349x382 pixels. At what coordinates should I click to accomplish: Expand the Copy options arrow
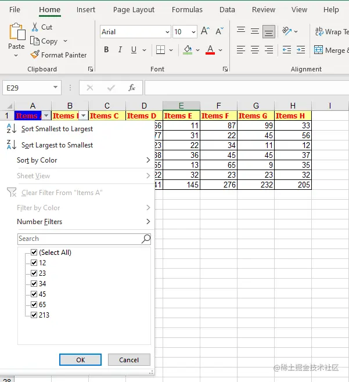pyautogui.click(x=65, y=41)
